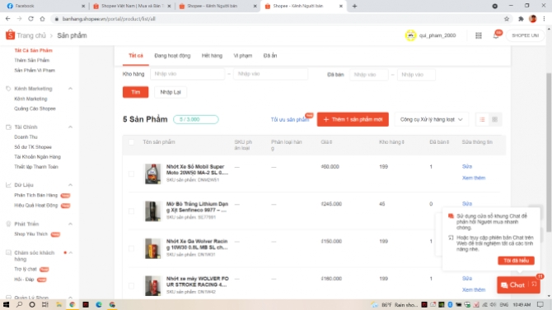The image size is (552, 310).
Task: Select the Nhớt Xe Ga Wolver checkbox
Action: (x=131, y=248)
